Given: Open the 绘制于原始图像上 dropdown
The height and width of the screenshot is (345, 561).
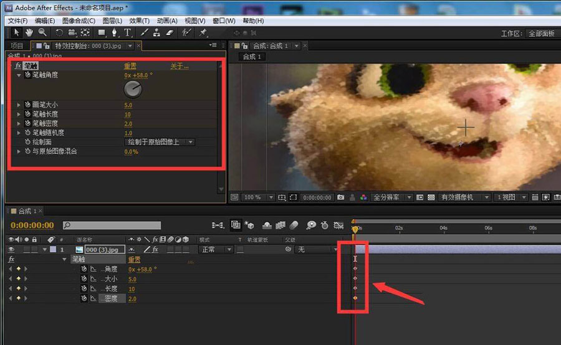Looking at the screenshot, I should point(160,142).
